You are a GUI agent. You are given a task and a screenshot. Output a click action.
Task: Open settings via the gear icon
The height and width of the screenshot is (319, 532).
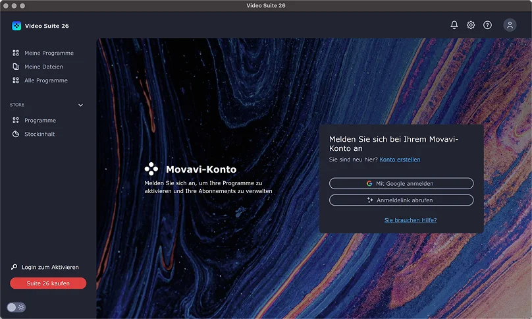(471, 25)
